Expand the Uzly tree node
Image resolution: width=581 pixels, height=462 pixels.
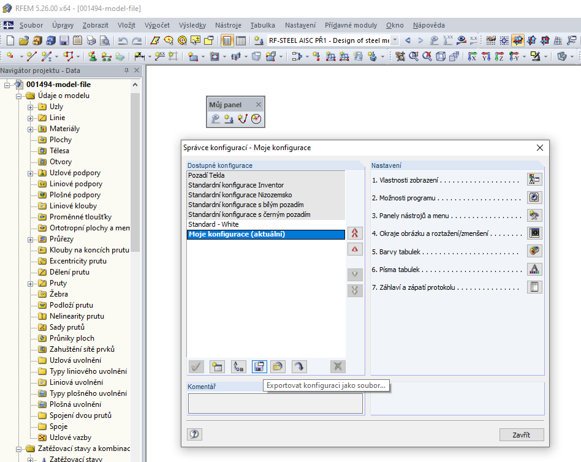coord(31,107)
